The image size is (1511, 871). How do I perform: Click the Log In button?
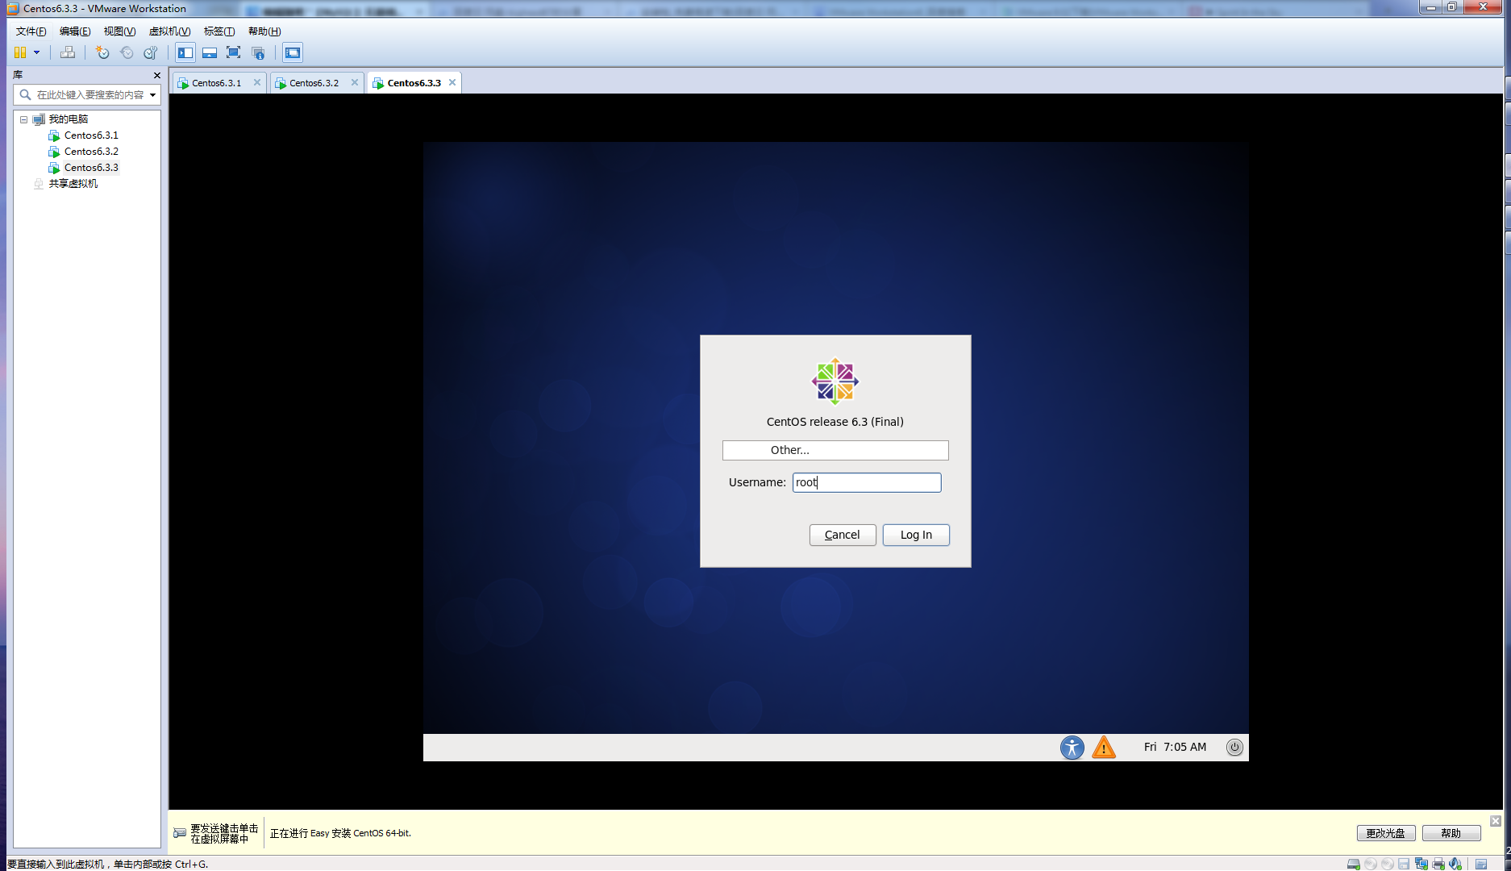click(916, 535)
